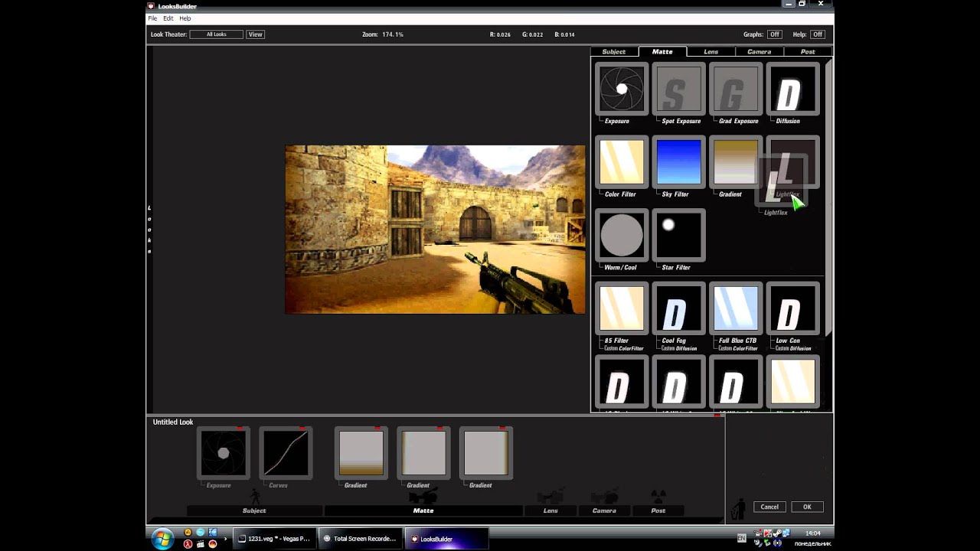The width and height of the screenshot is (980, 551).
Task: Select the Post section of the look chain
Action: pyautogui.click(x=658, y=510)
